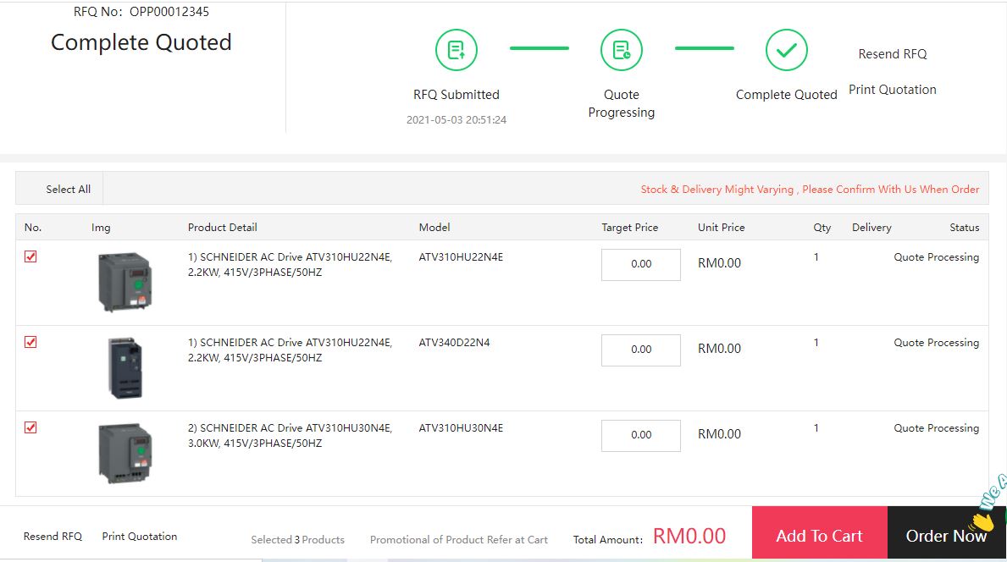1007x562 pixels.
Task: Click the red stock and delivery notice
Action: coord(810,190)
